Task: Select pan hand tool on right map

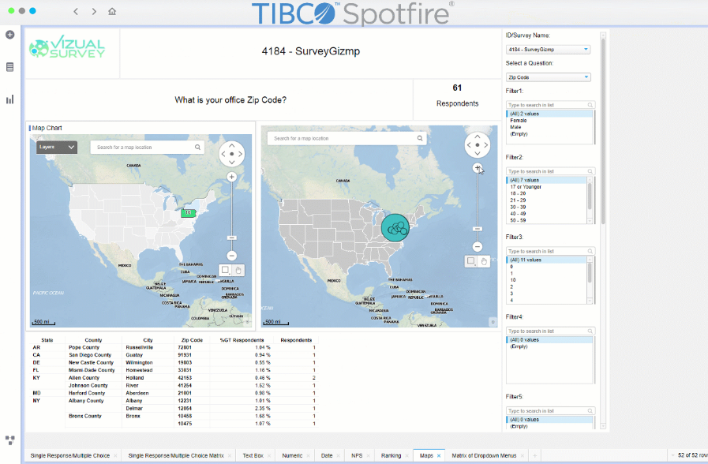Action: click(484, 261)
